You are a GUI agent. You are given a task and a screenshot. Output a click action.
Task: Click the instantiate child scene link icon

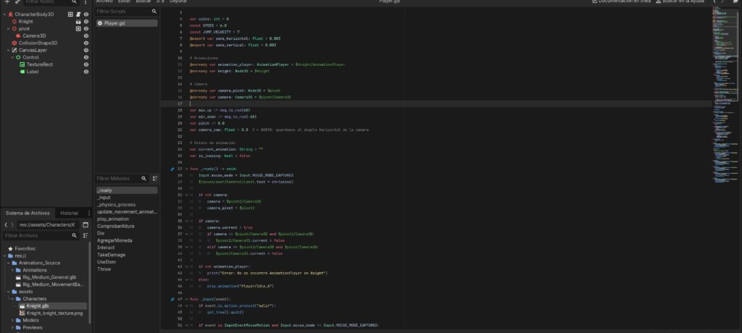pos(17,2)
